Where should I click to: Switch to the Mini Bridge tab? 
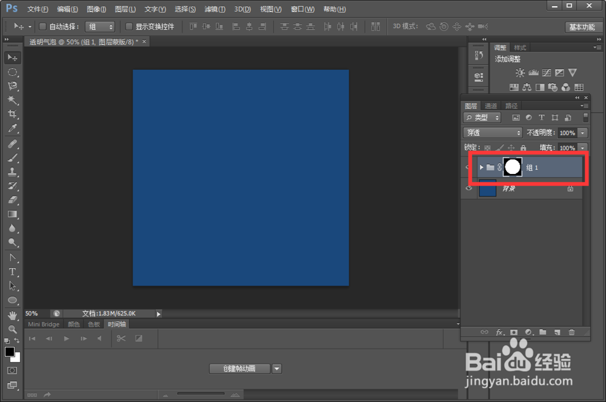[x=44, y=324]
